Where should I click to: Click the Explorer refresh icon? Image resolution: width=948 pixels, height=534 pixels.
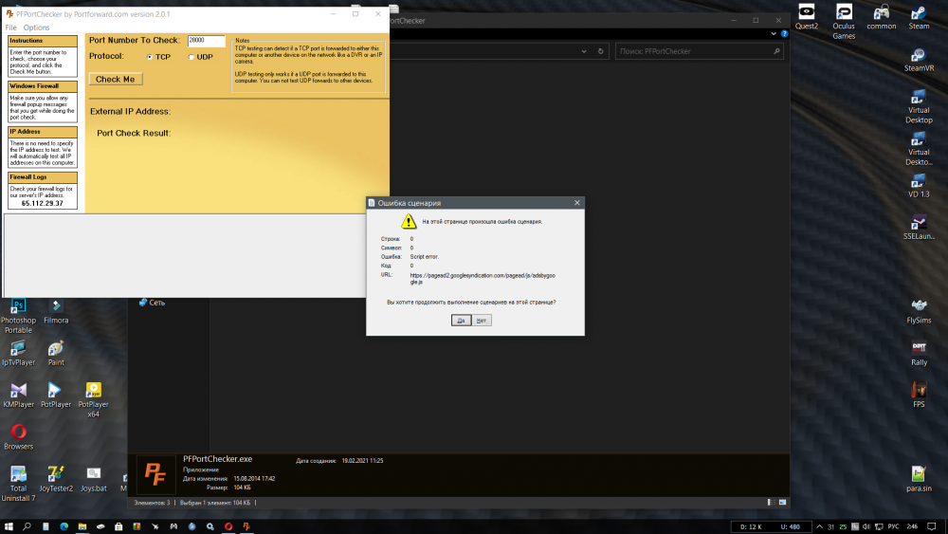pos(600,51)
